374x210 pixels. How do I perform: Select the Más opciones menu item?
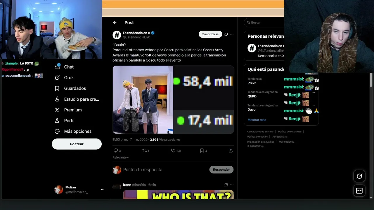pos(78,131)
